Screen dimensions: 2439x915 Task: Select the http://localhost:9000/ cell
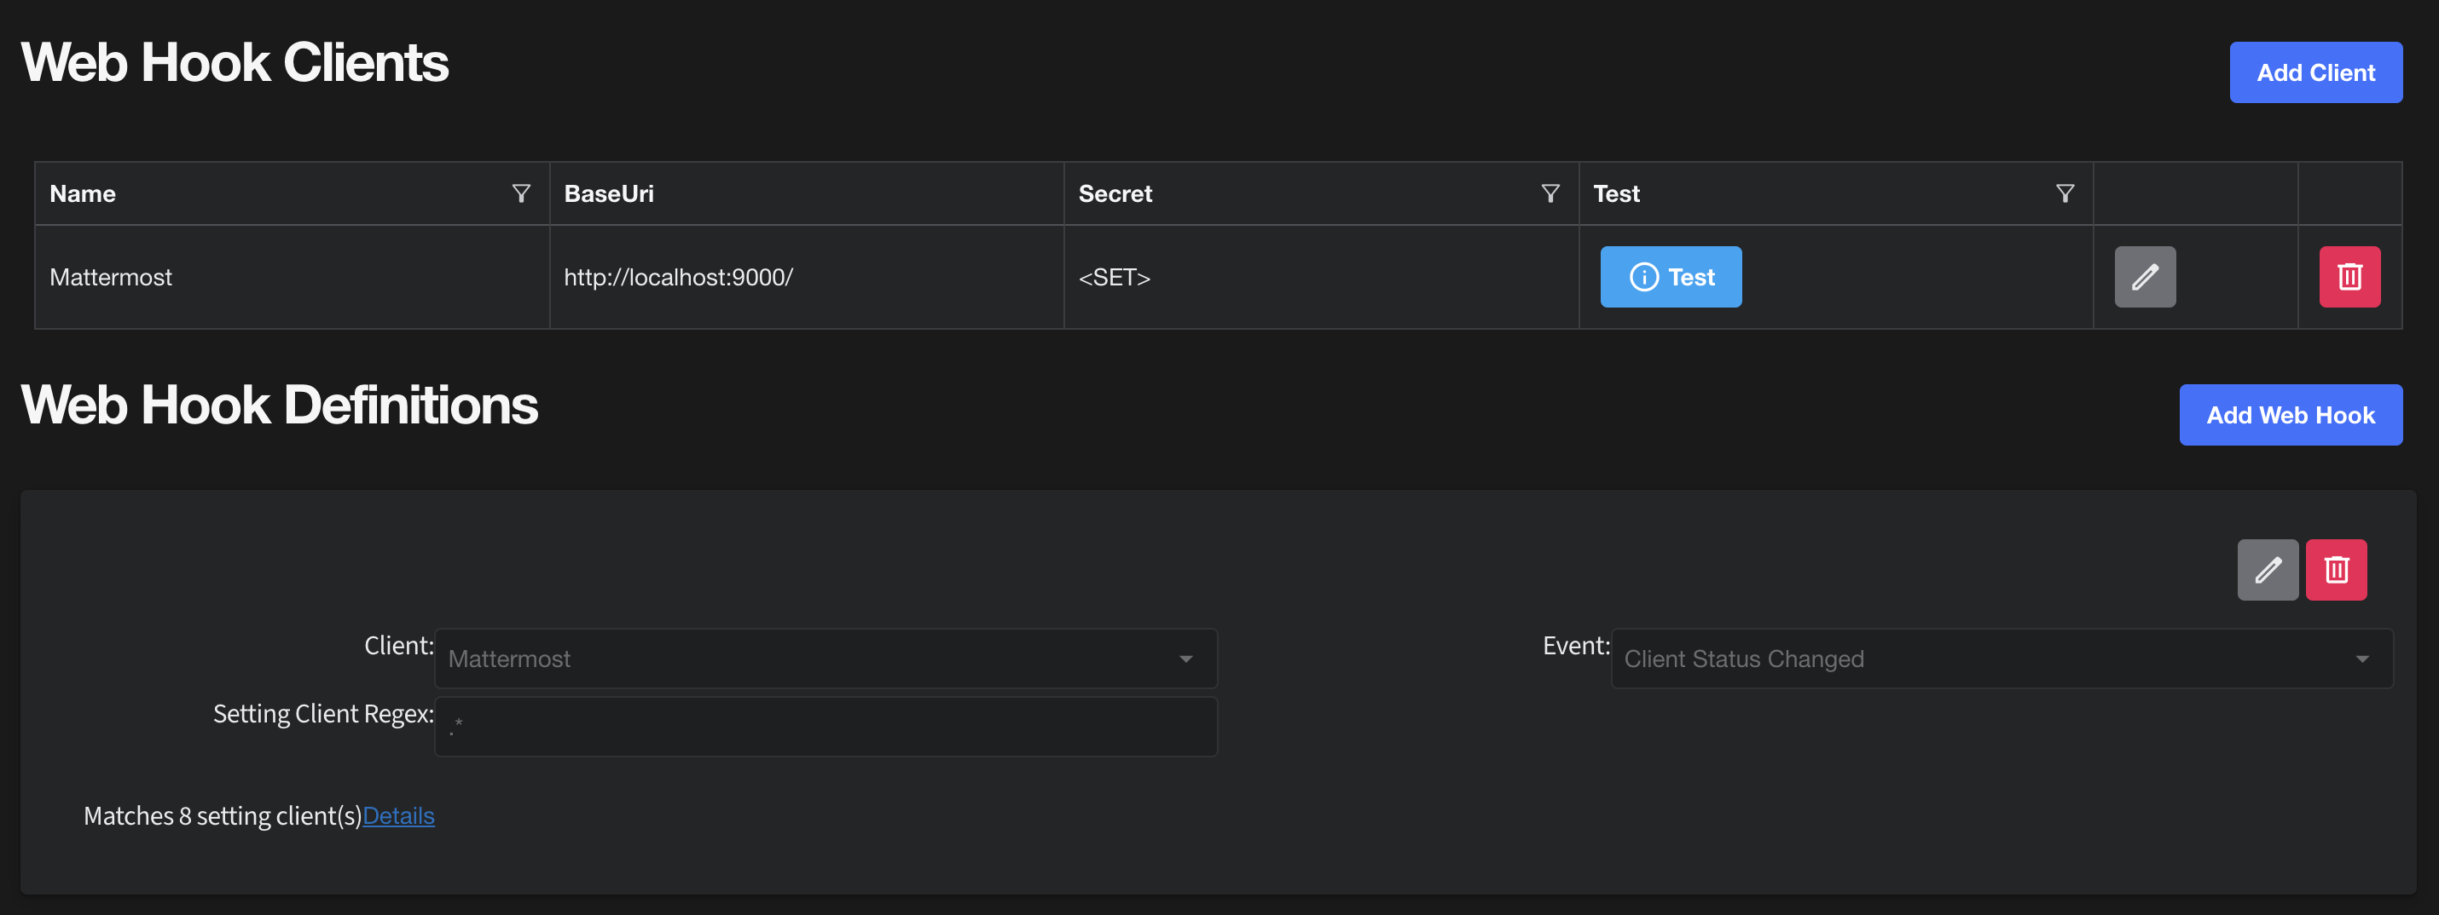pos(807,277)
